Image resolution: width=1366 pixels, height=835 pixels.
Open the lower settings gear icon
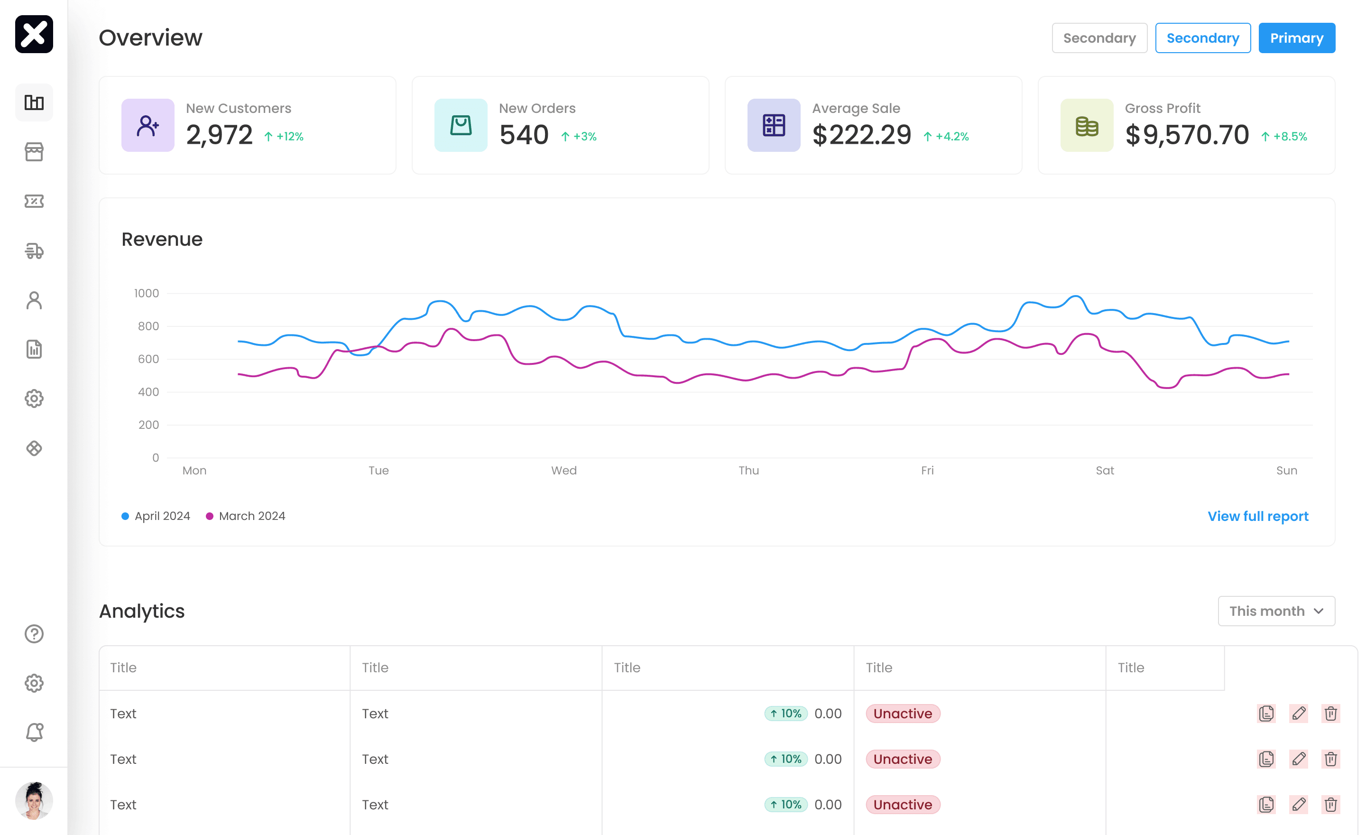point(34,683)
